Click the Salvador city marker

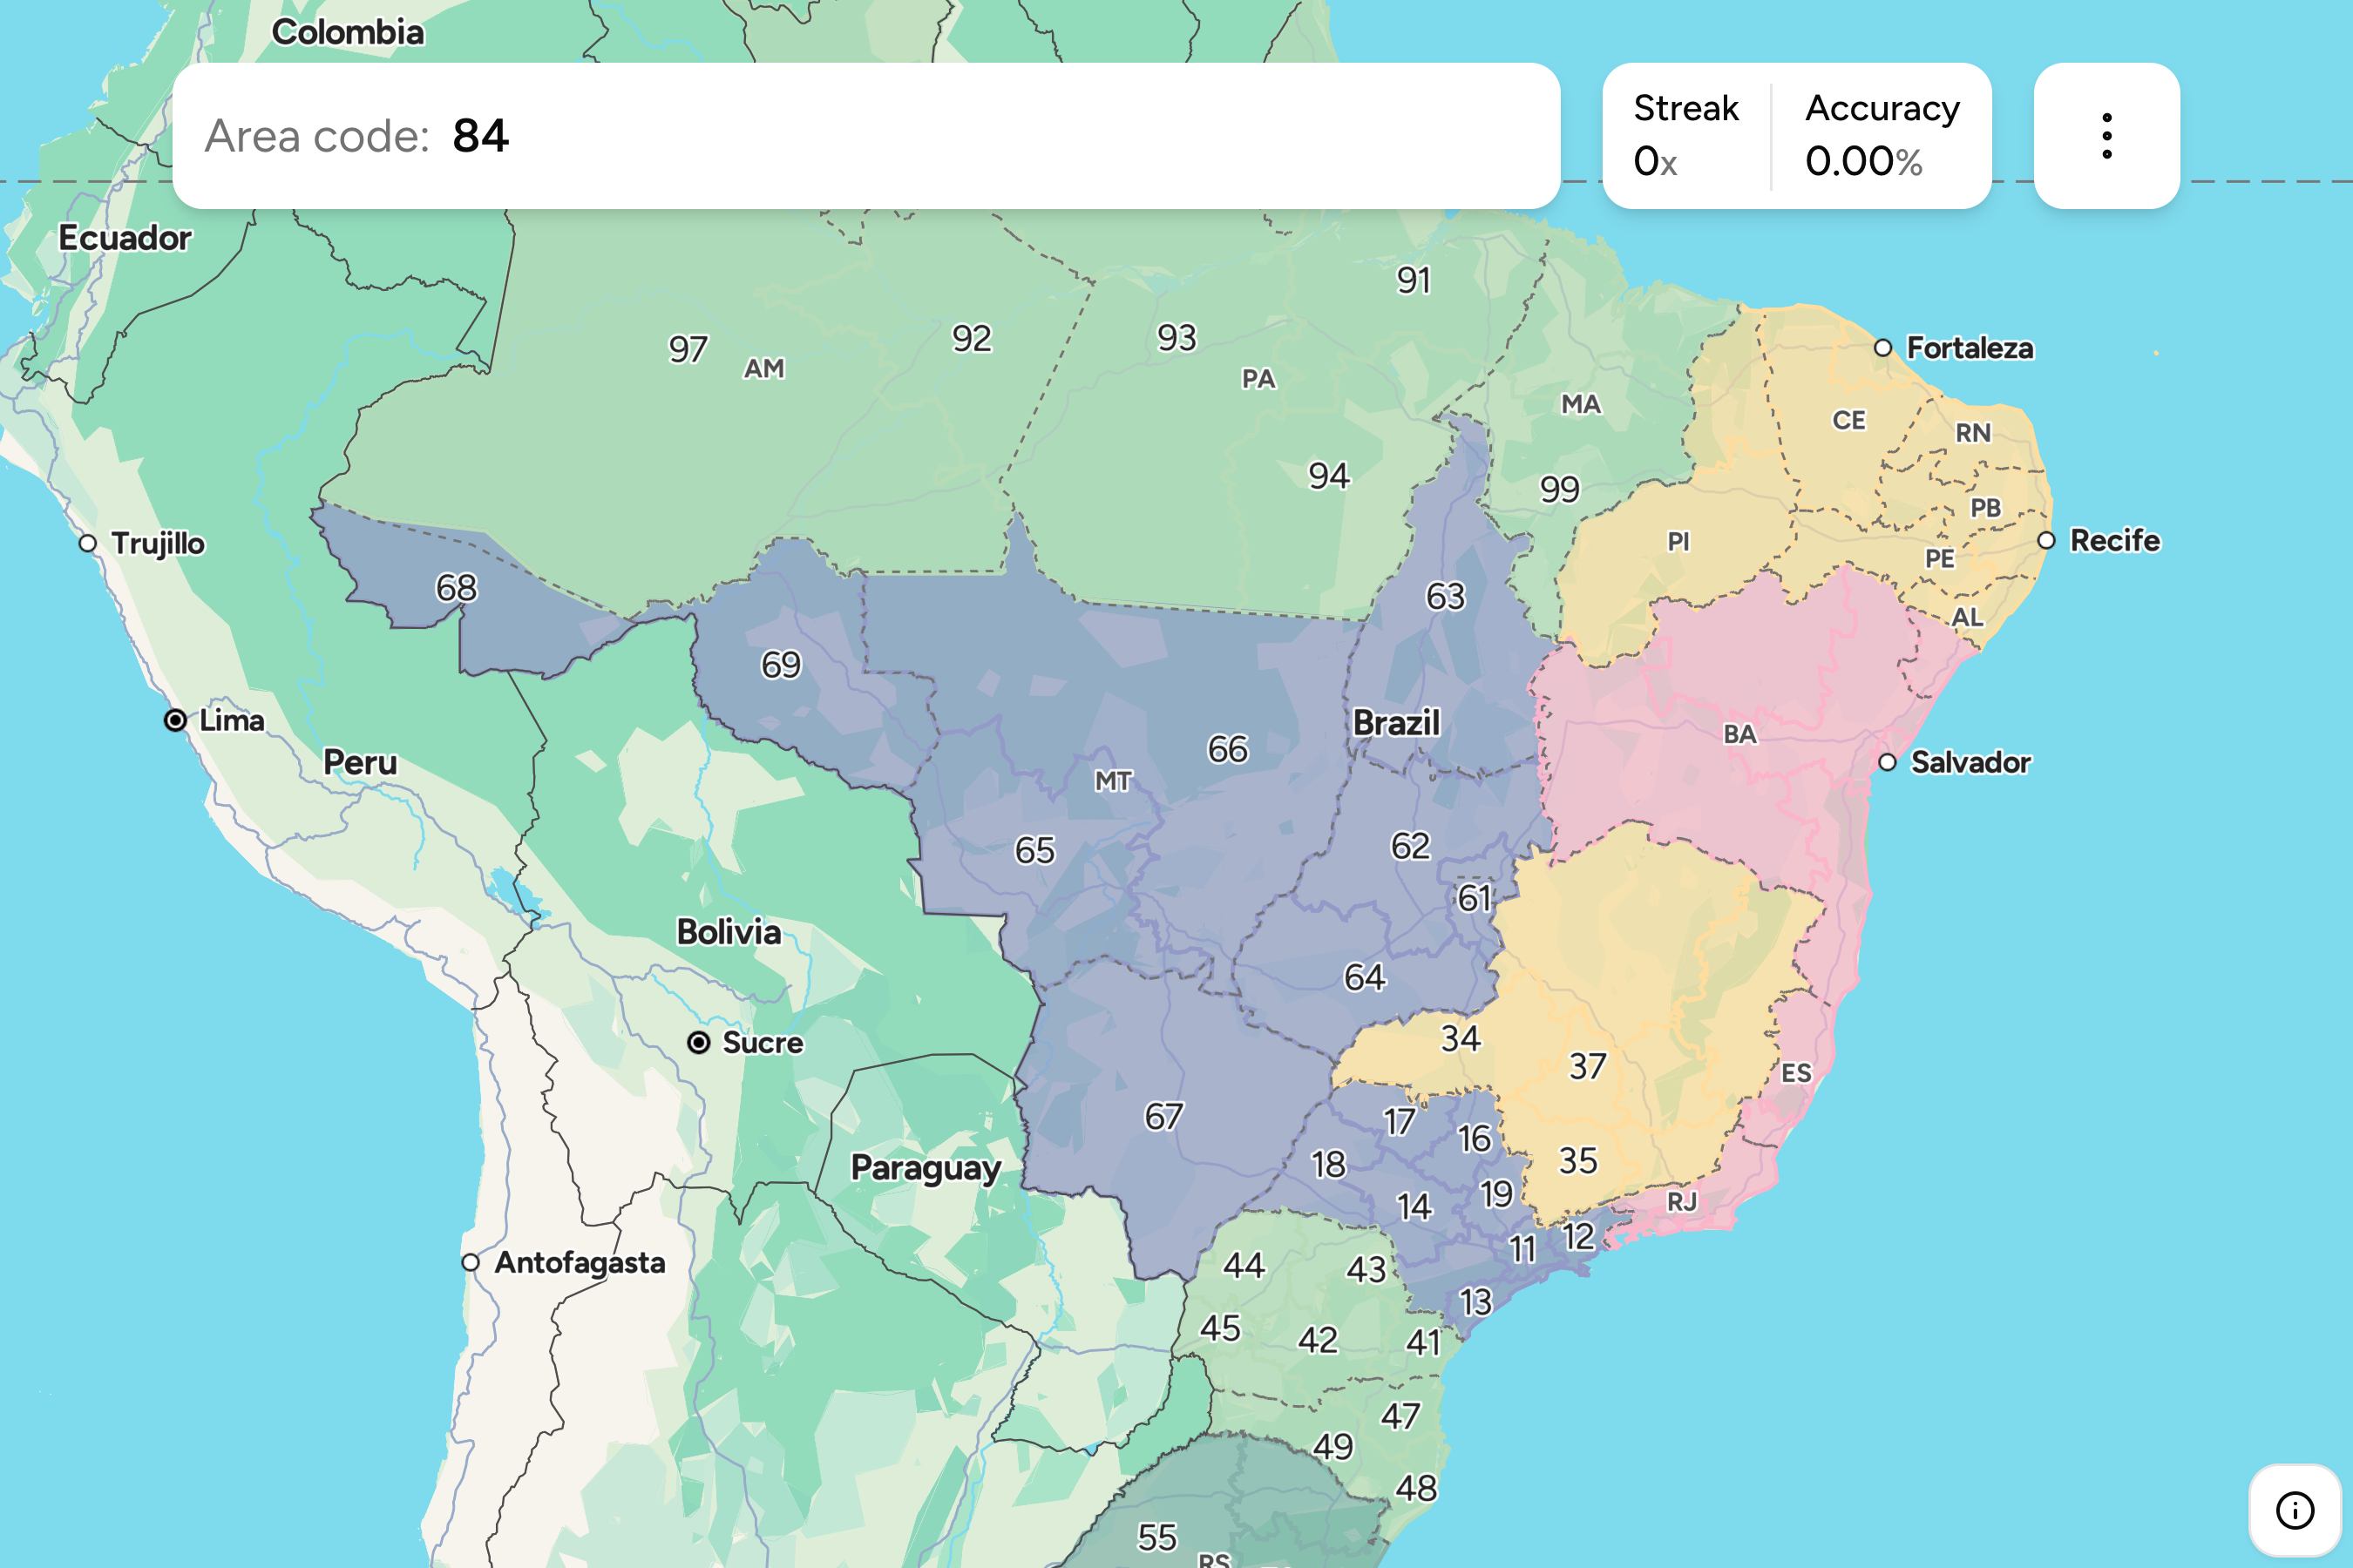click(1887, 763)
